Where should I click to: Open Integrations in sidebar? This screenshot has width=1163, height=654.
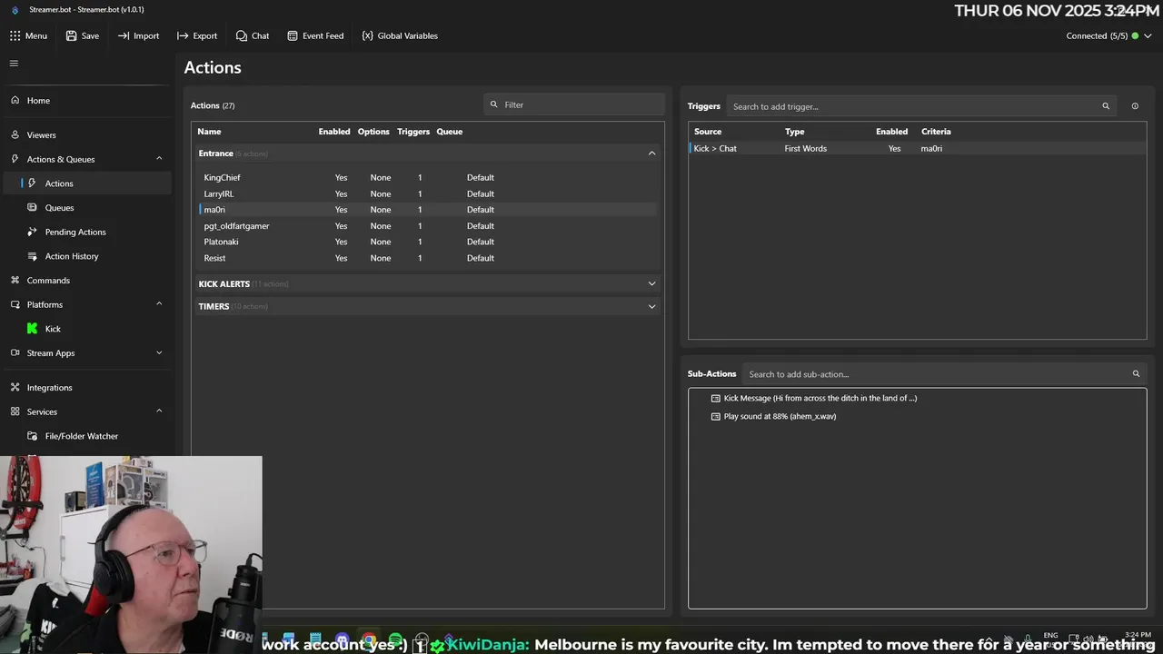point(49,388)
